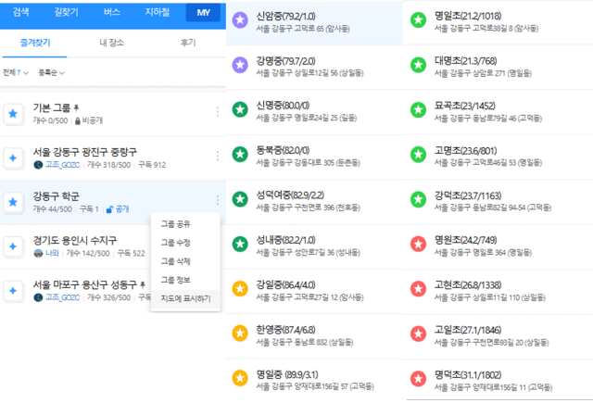Open the 검색 tab
Image resolution: width=593 pixels, height=403 pixels.
coord(20,12)
